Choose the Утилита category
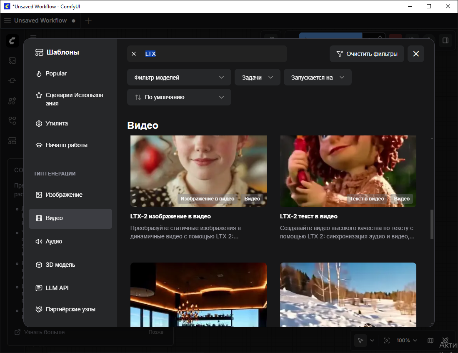The image size is (458, 353). [70, 123]
